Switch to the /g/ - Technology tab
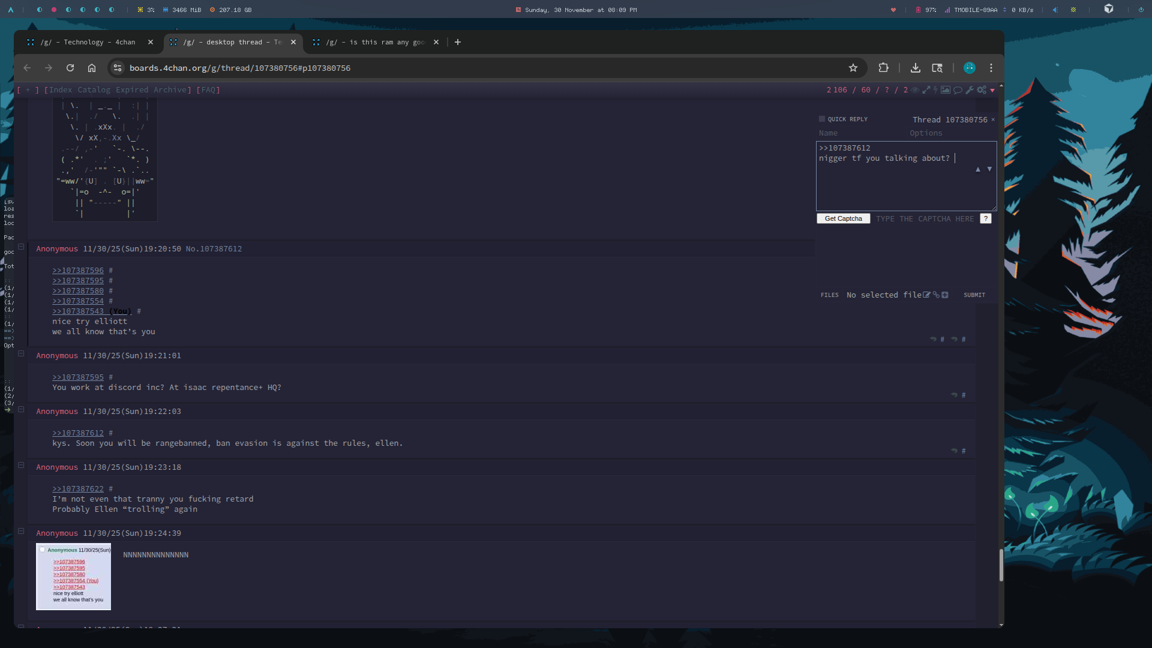This screenshot has width=1152, height=648. (88, 42)
